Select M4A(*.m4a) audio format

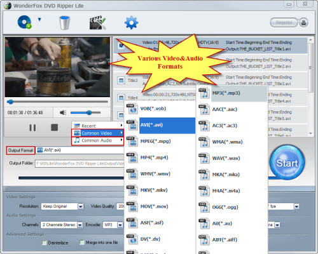[x=232, y=191]
